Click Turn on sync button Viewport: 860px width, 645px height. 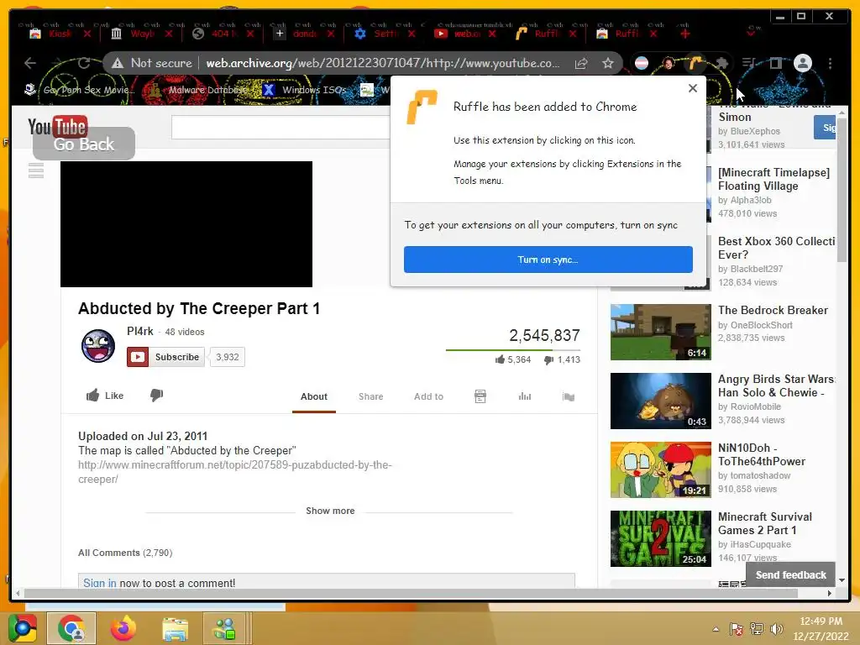click(x=548, y=260)
